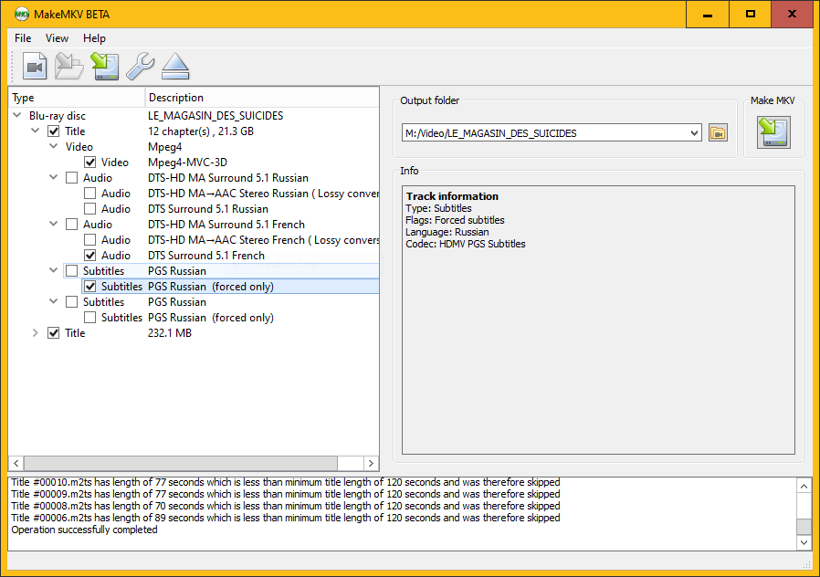The image size is (820, 577).
Task: Collapse the Video Mpeg4 node
Action: pyautogui.click(x=53, y=147)
